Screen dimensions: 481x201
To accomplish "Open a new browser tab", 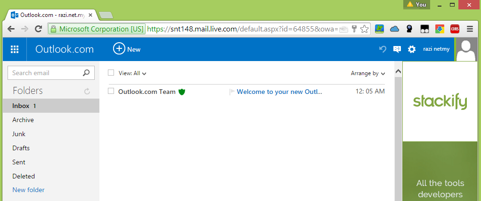I will coord(106,15).
